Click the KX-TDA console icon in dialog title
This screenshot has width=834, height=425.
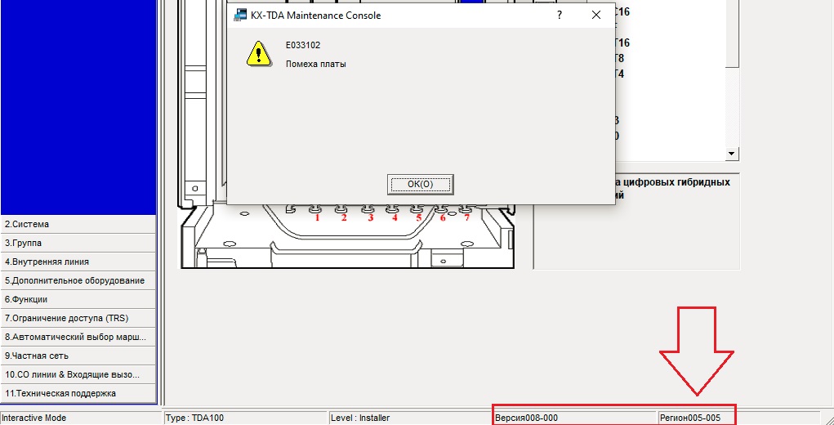pos(240,16)
